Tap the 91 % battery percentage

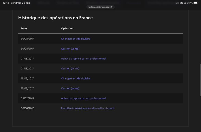[x=190, y=3]
